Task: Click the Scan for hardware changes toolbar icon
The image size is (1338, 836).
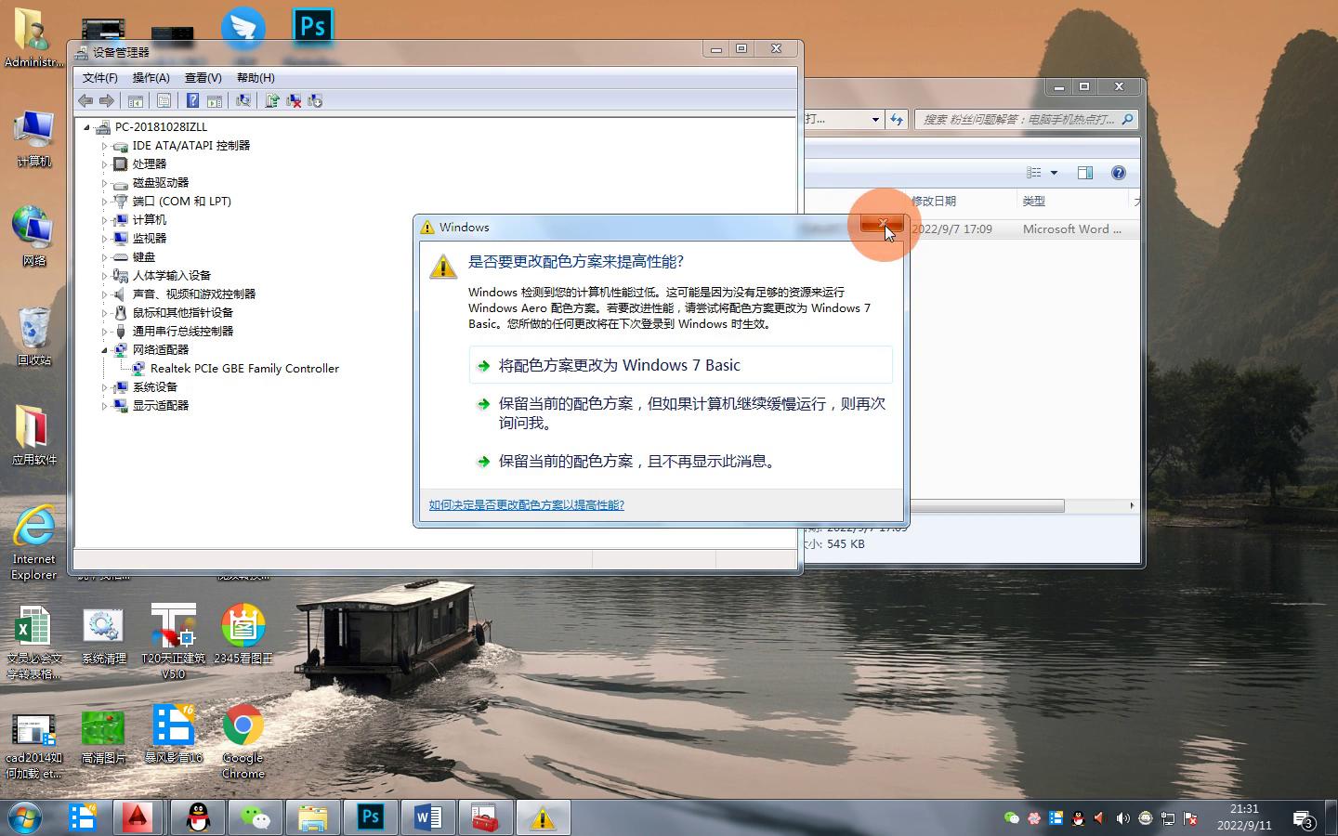Action: (243, 100)
